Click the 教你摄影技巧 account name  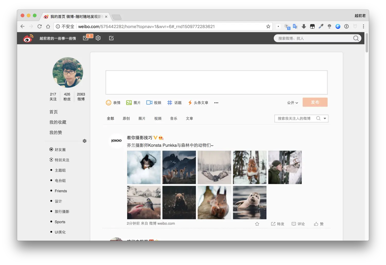pyautogui.click(x=139, y=138)
